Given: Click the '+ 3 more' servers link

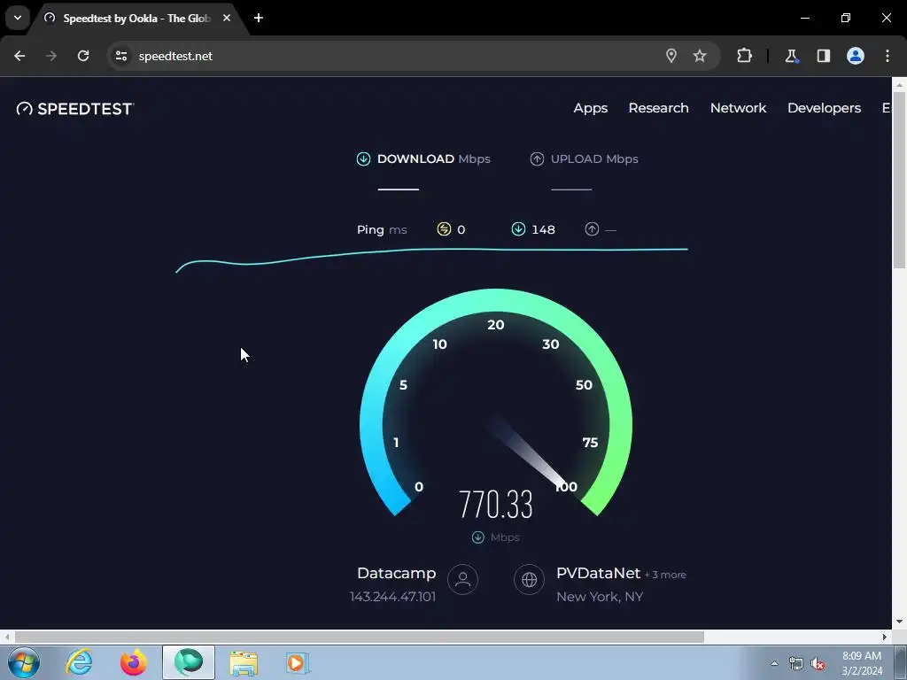Looking at the screenshot, I should 665,575.
